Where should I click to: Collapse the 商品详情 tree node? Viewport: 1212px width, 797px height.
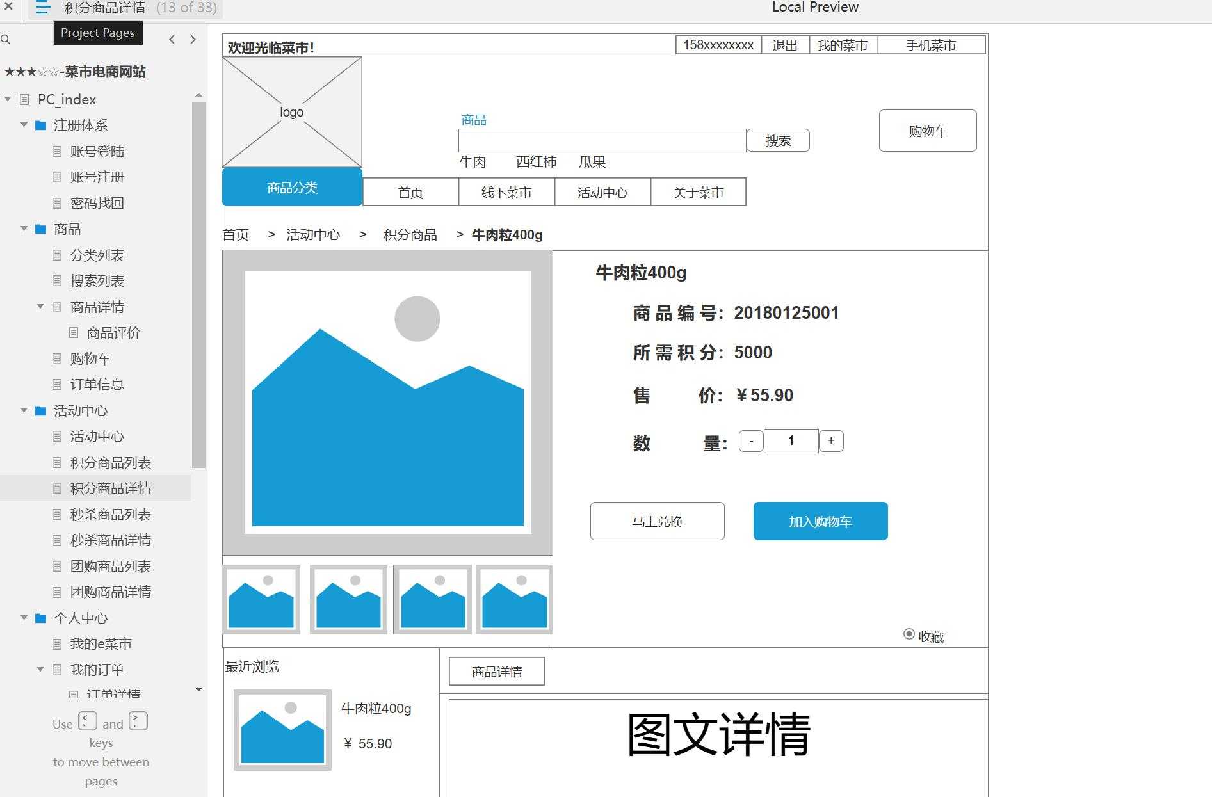[40, 307]
